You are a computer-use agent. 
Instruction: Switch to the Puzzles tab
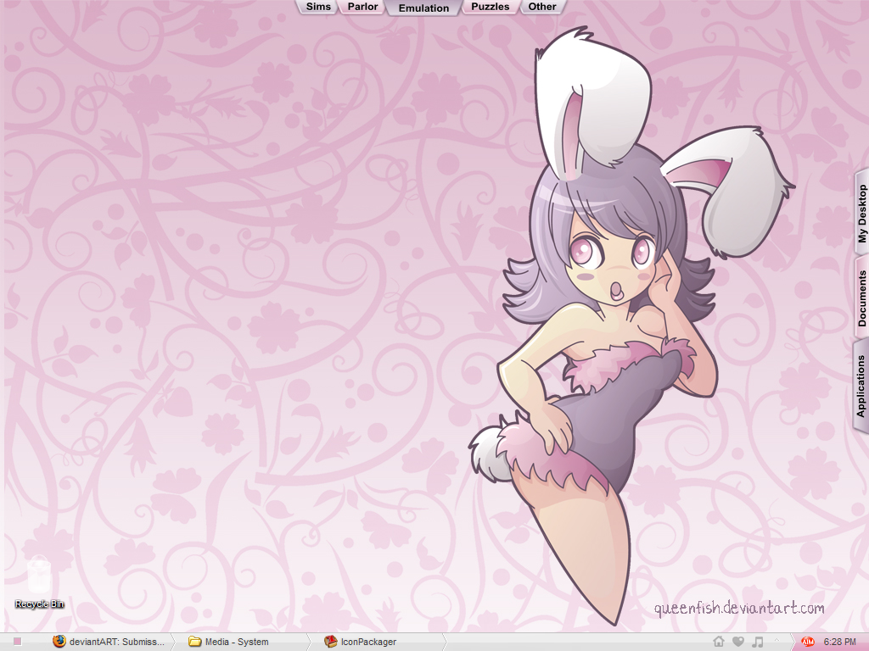pyautogui.click(x=490, y=7)
